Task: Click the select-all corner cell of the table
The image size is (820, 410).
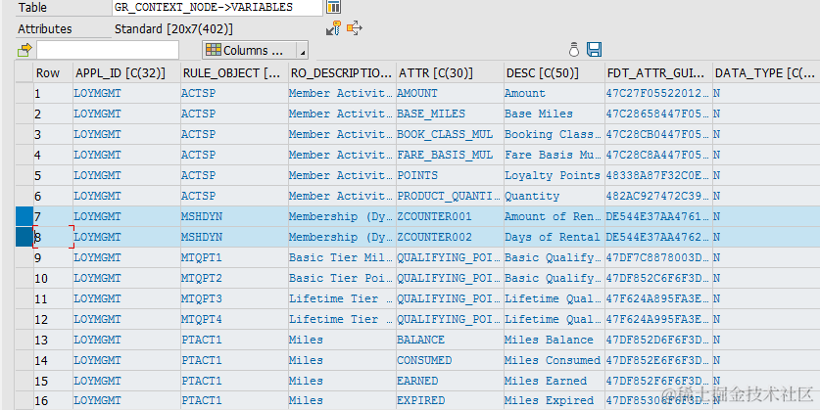Action: click(24, 72)
